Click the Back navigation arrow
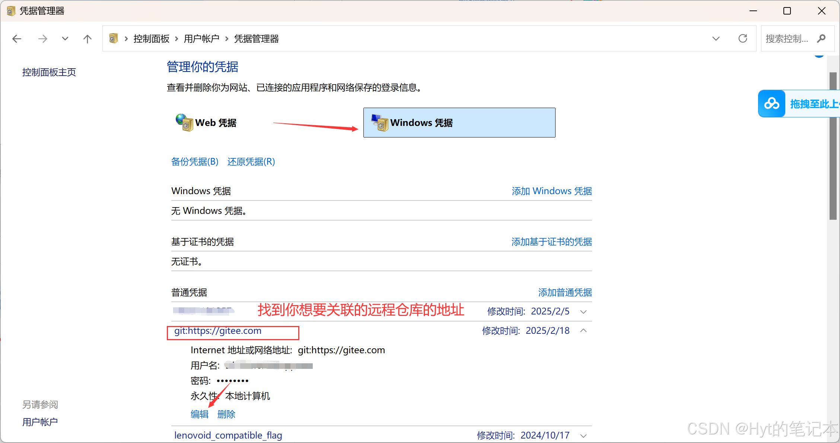The height and width of the screenshot is (443, 840). coord(17,39)
